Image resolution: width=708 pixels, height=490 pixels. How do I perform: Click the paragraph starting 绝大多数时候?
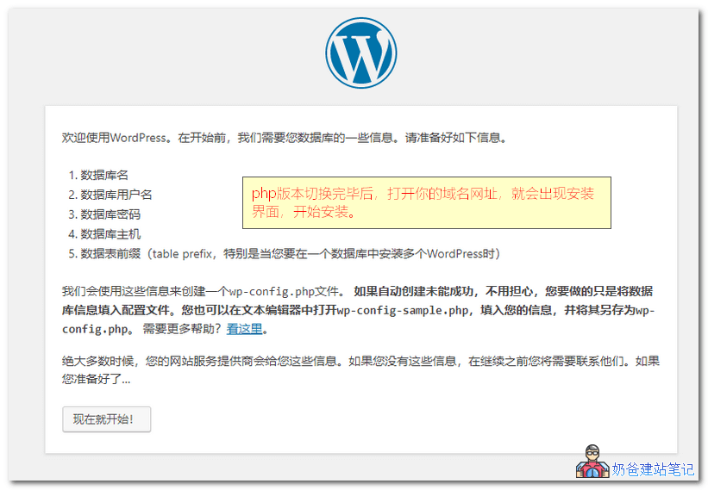pos(360,370)
